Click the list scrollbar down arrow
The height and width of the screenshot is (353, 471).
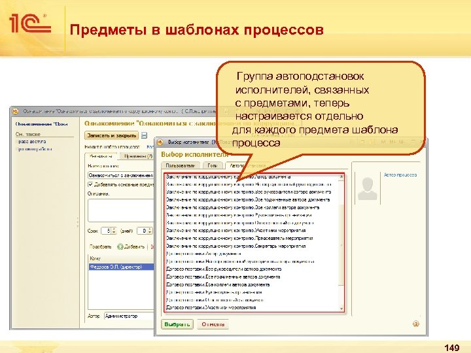[341, 309]
